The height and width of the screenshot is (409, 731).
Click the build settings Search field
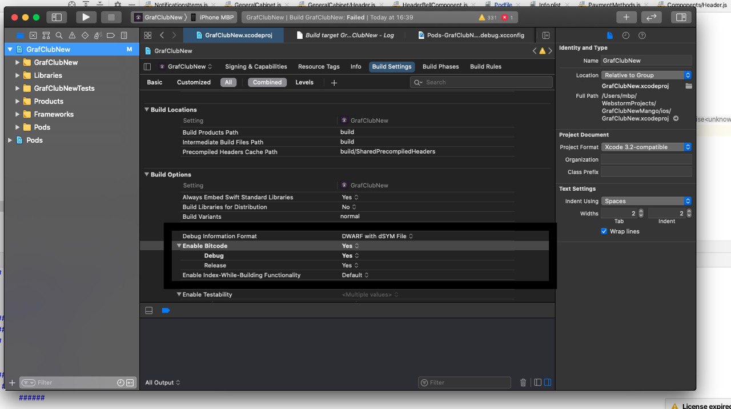tap(481, 82)
